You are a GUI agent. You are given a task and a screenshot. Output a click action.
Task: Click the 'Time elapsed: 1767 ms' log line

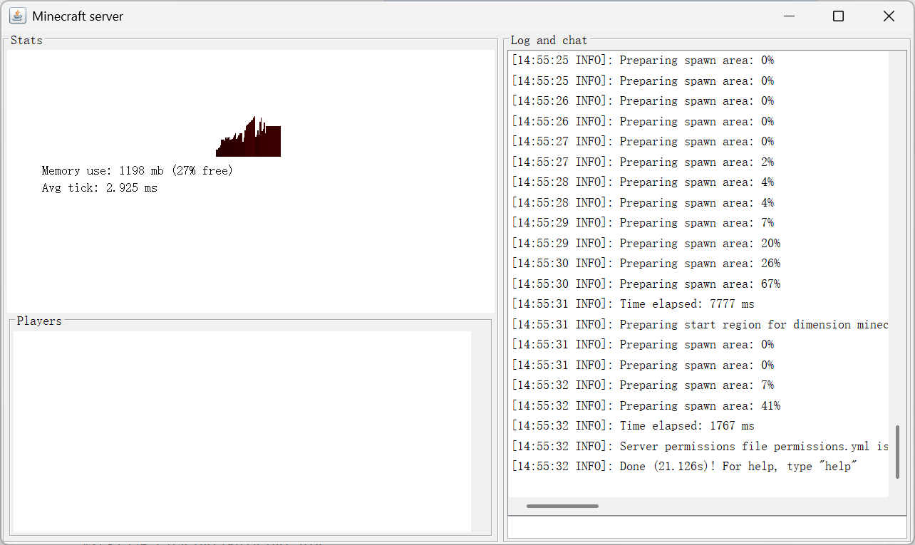pos(633,426)
